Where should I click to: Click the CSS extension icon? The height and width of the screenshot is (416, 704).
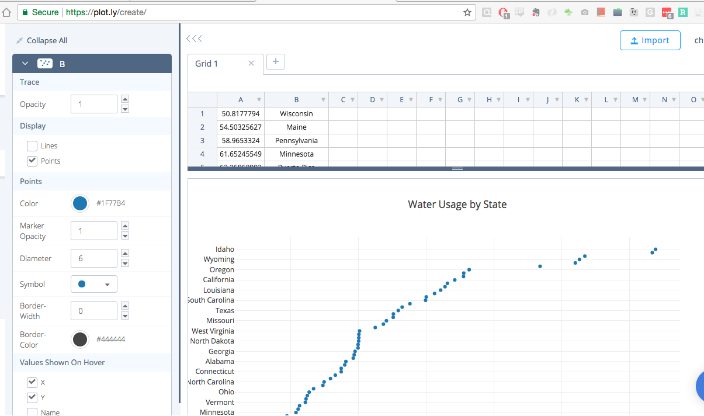[519, 12]
